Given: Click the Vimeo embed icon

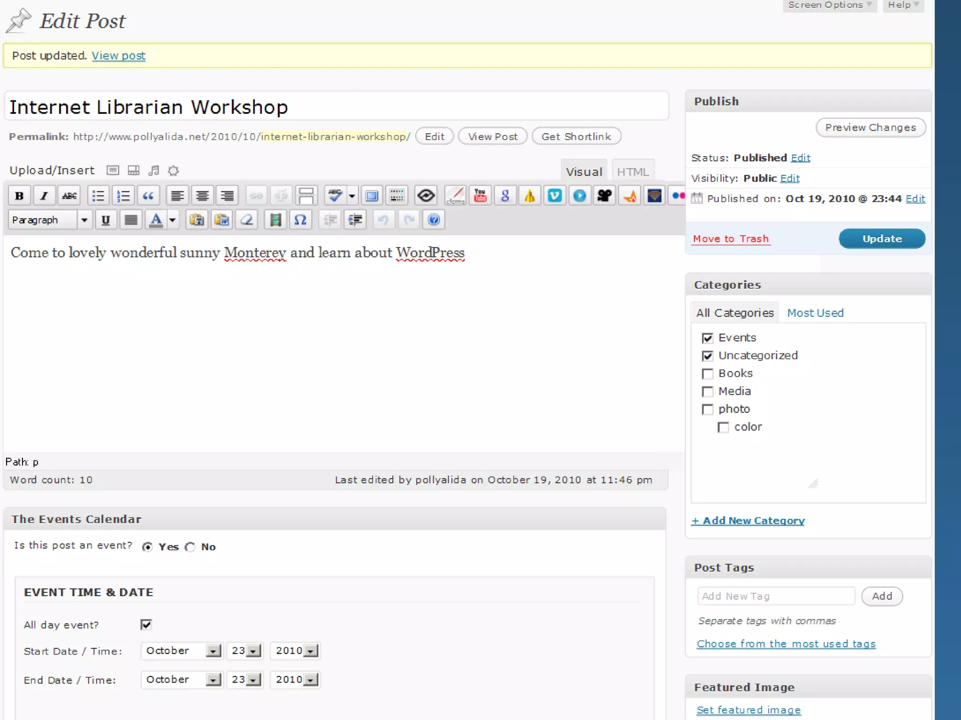Looking at the screenshot, I should pyautogui.click(x=554, y=195).
